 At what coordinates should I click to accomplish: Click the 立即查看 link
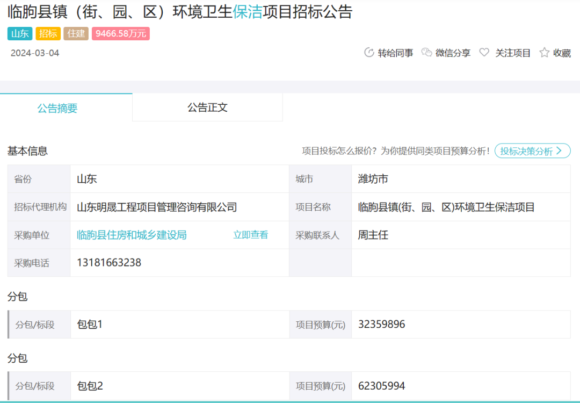tap(250, 235)
